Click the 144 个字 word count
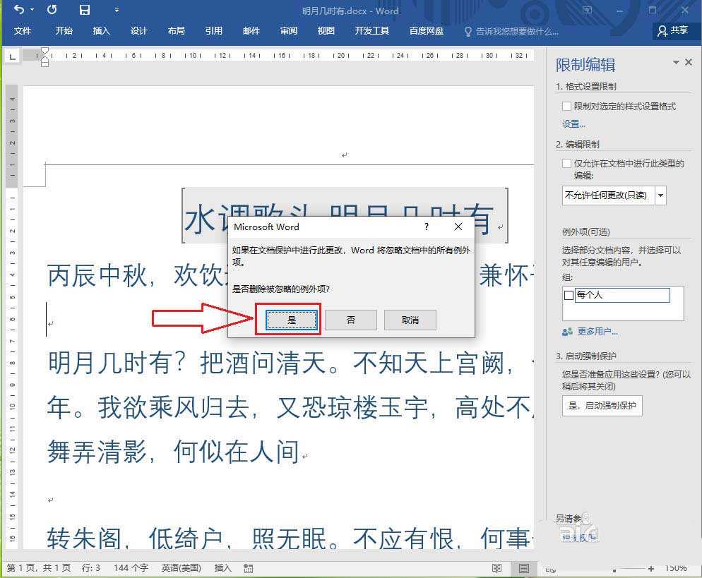Viewport: 702px width, 578px height. [131, 567]
